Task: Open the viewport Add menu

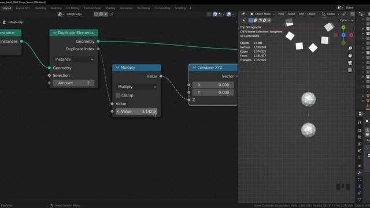Action: pos(301,14)
